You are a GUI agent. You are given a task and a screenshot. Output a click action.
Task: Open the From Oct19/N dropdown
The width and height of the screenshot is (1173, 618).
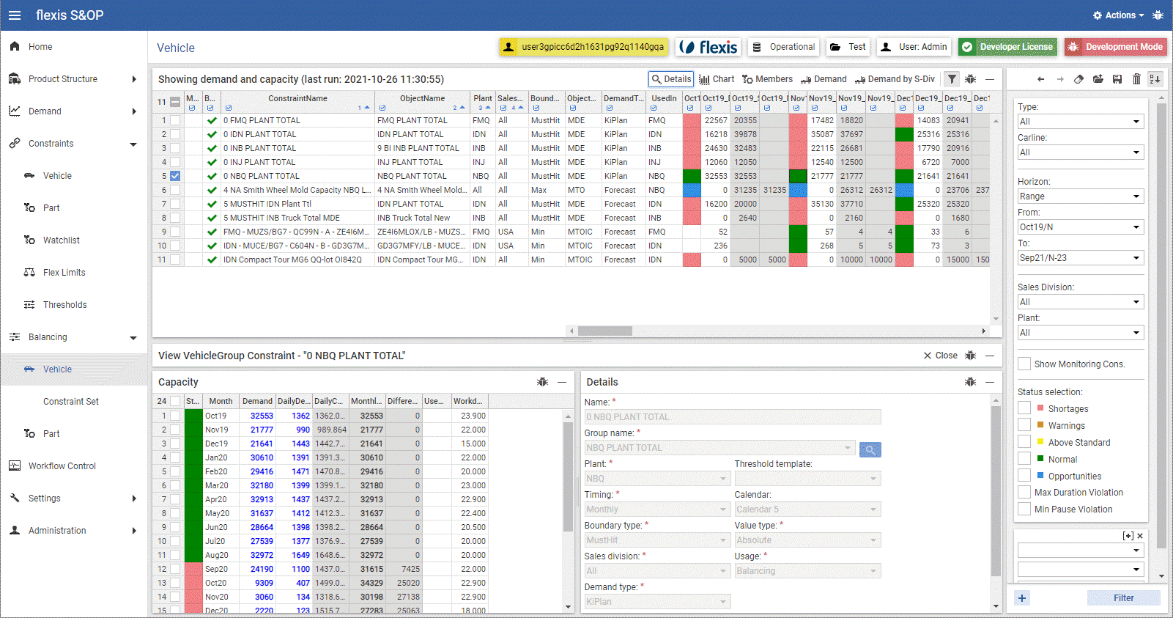(x=1081, y=227)
